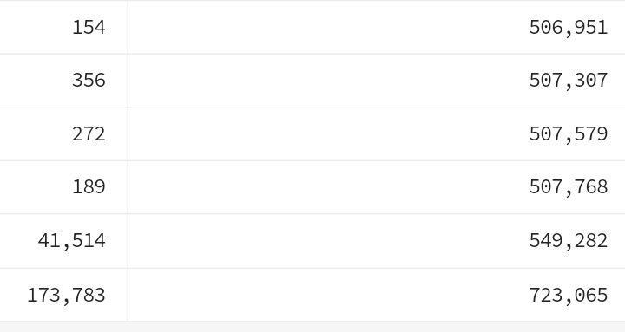Click the 549,282 value

click(x=568, y=241)
